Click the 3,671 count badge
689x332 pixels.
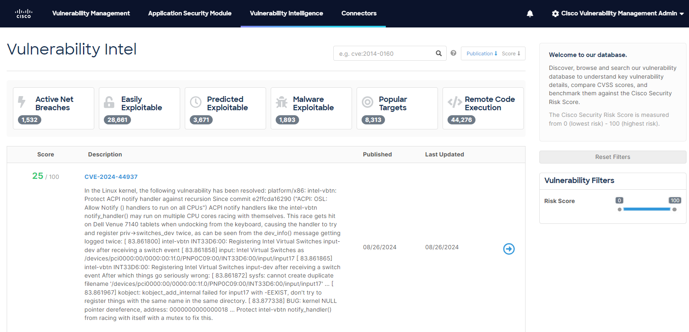tap(201, 120)
